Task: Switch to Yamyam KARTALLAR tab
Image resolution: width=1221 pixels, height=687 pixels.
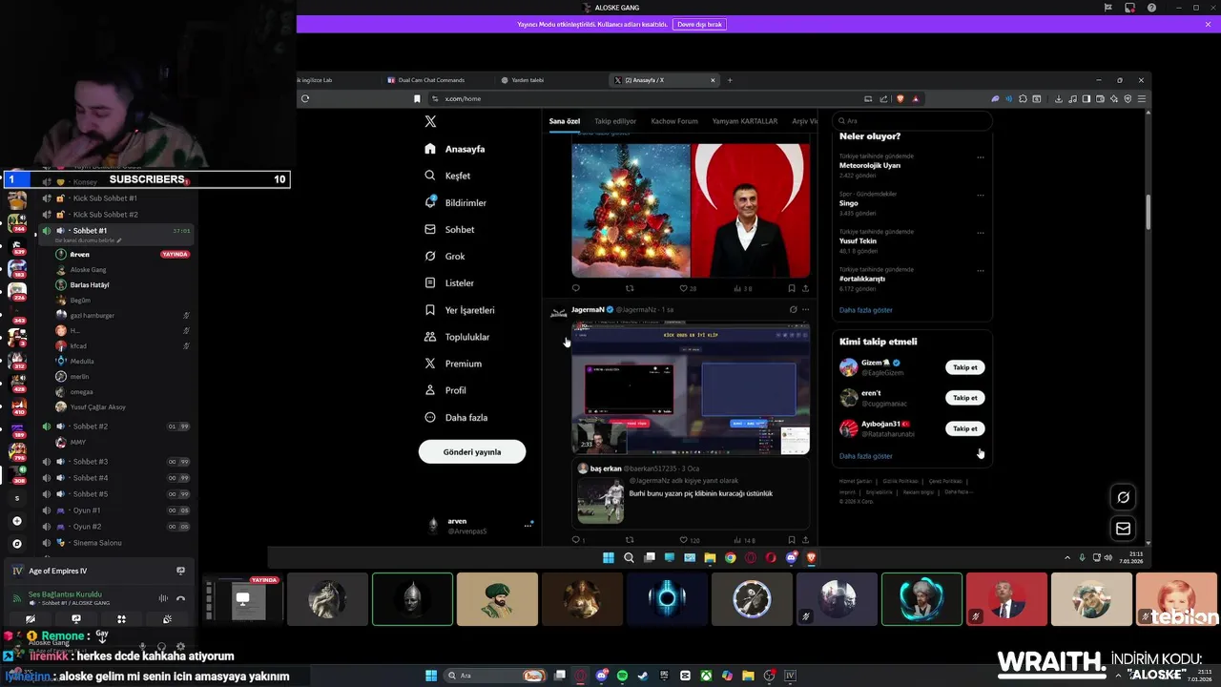Action: (745, 121)
